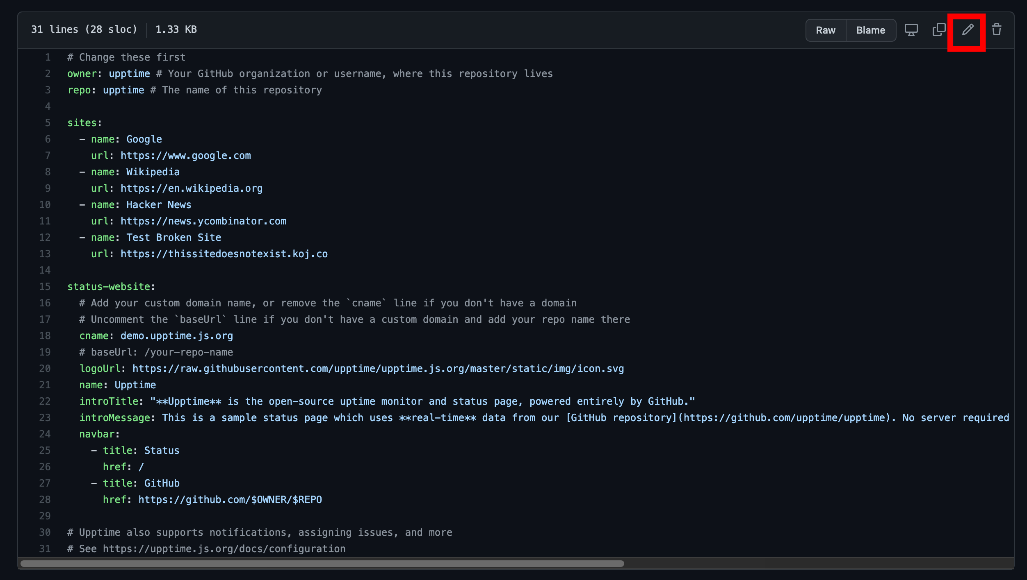This screenshot has height=580, width=1027.
Task: Click line number 18 beside cname
Action: [45, 336]
